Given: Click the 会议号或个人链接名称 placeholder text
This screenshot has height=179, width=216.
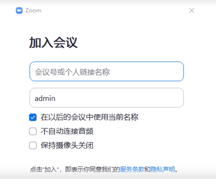Looking at the screenshot, I should pyautogui.click(x=72, y=72).
